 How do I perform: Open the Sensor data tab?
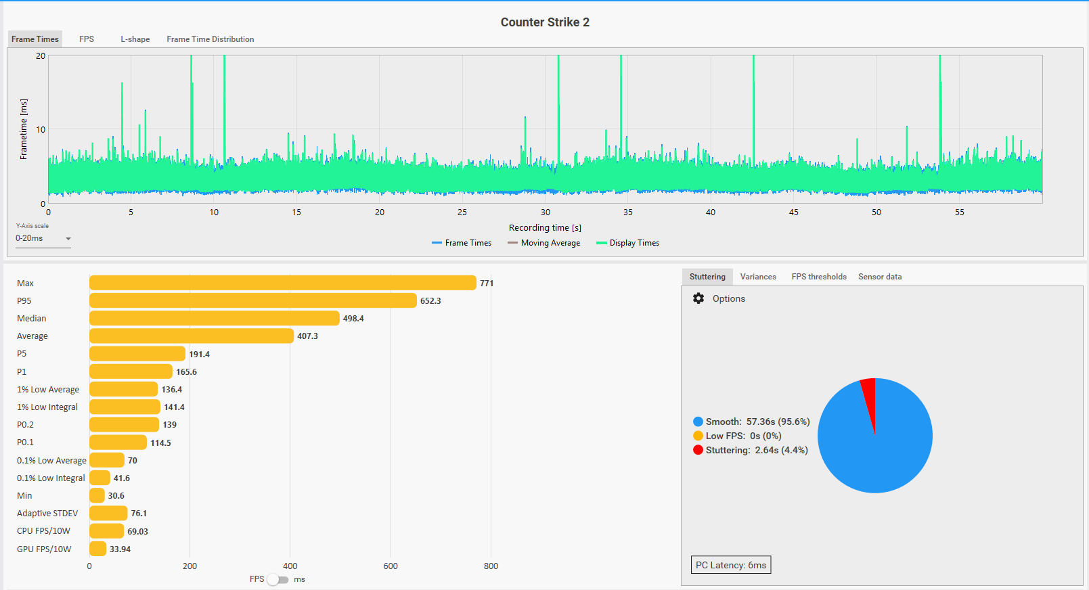coord(880,277)
